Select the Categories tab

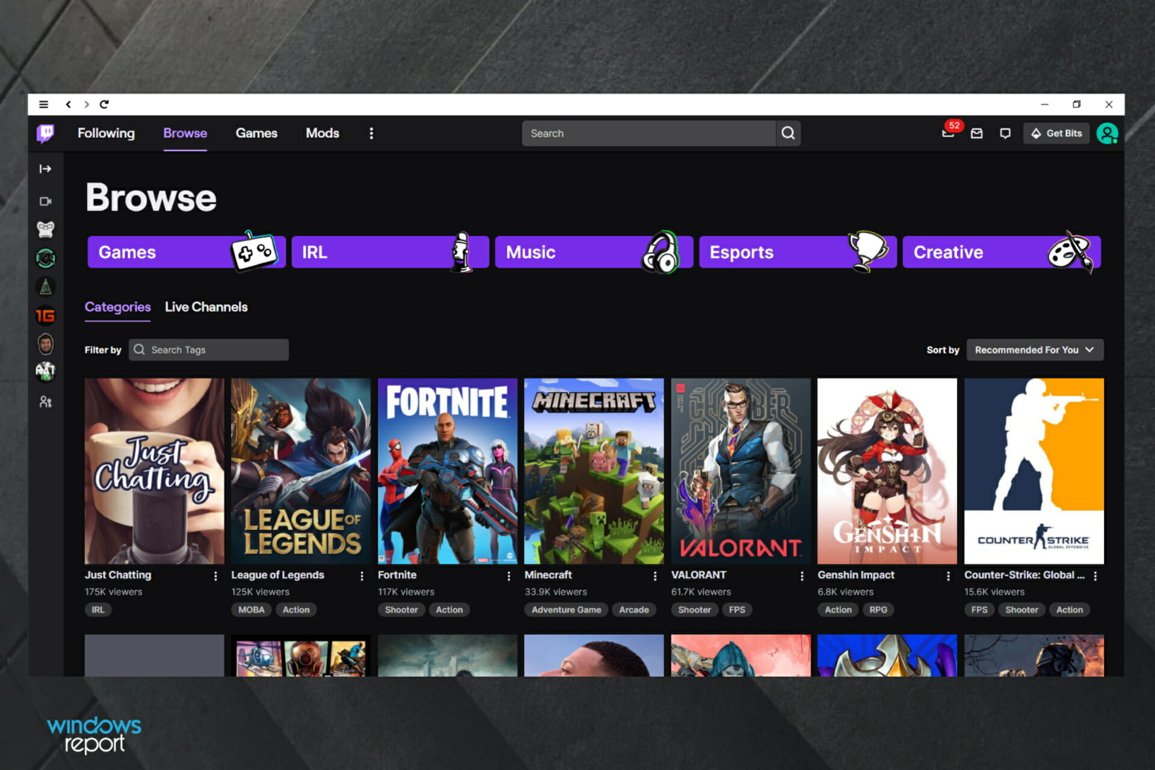[117, 307]
